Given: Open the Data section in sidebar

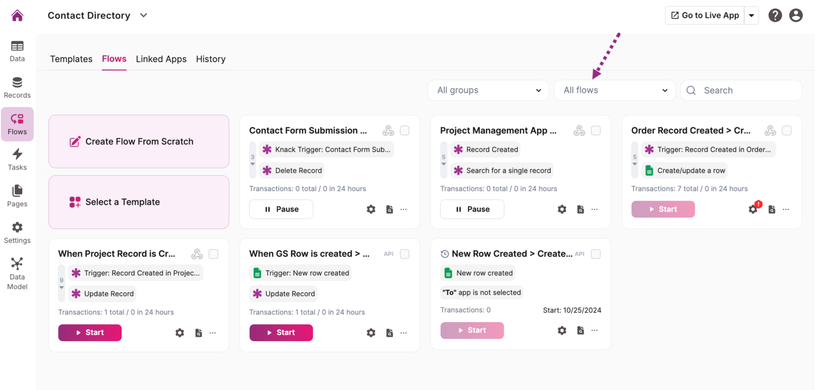Looking at the screenshot, I should [x=17, y=51].
